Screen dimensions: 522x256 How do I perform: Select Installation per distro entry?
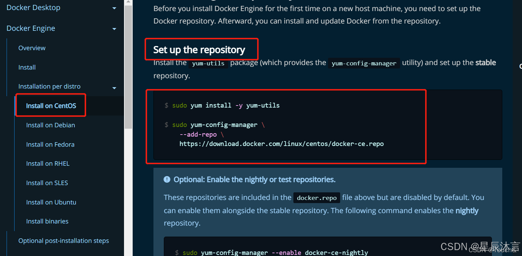50,86
